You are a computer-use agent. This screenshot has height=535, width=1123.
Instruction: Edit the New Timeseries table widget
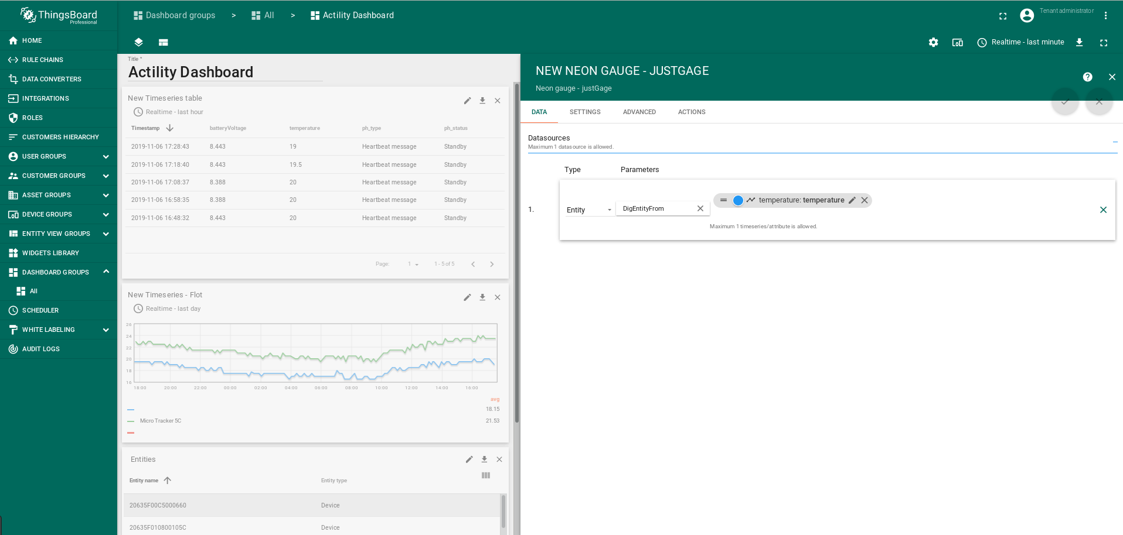(x=467, y=101)
